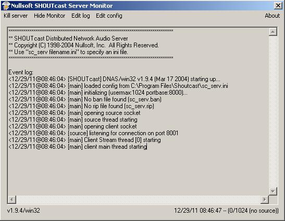Click the 'SHOUTcast Distributed Network Audio Server' line
This screenshot has height=221, width=285.
point(68,38)
